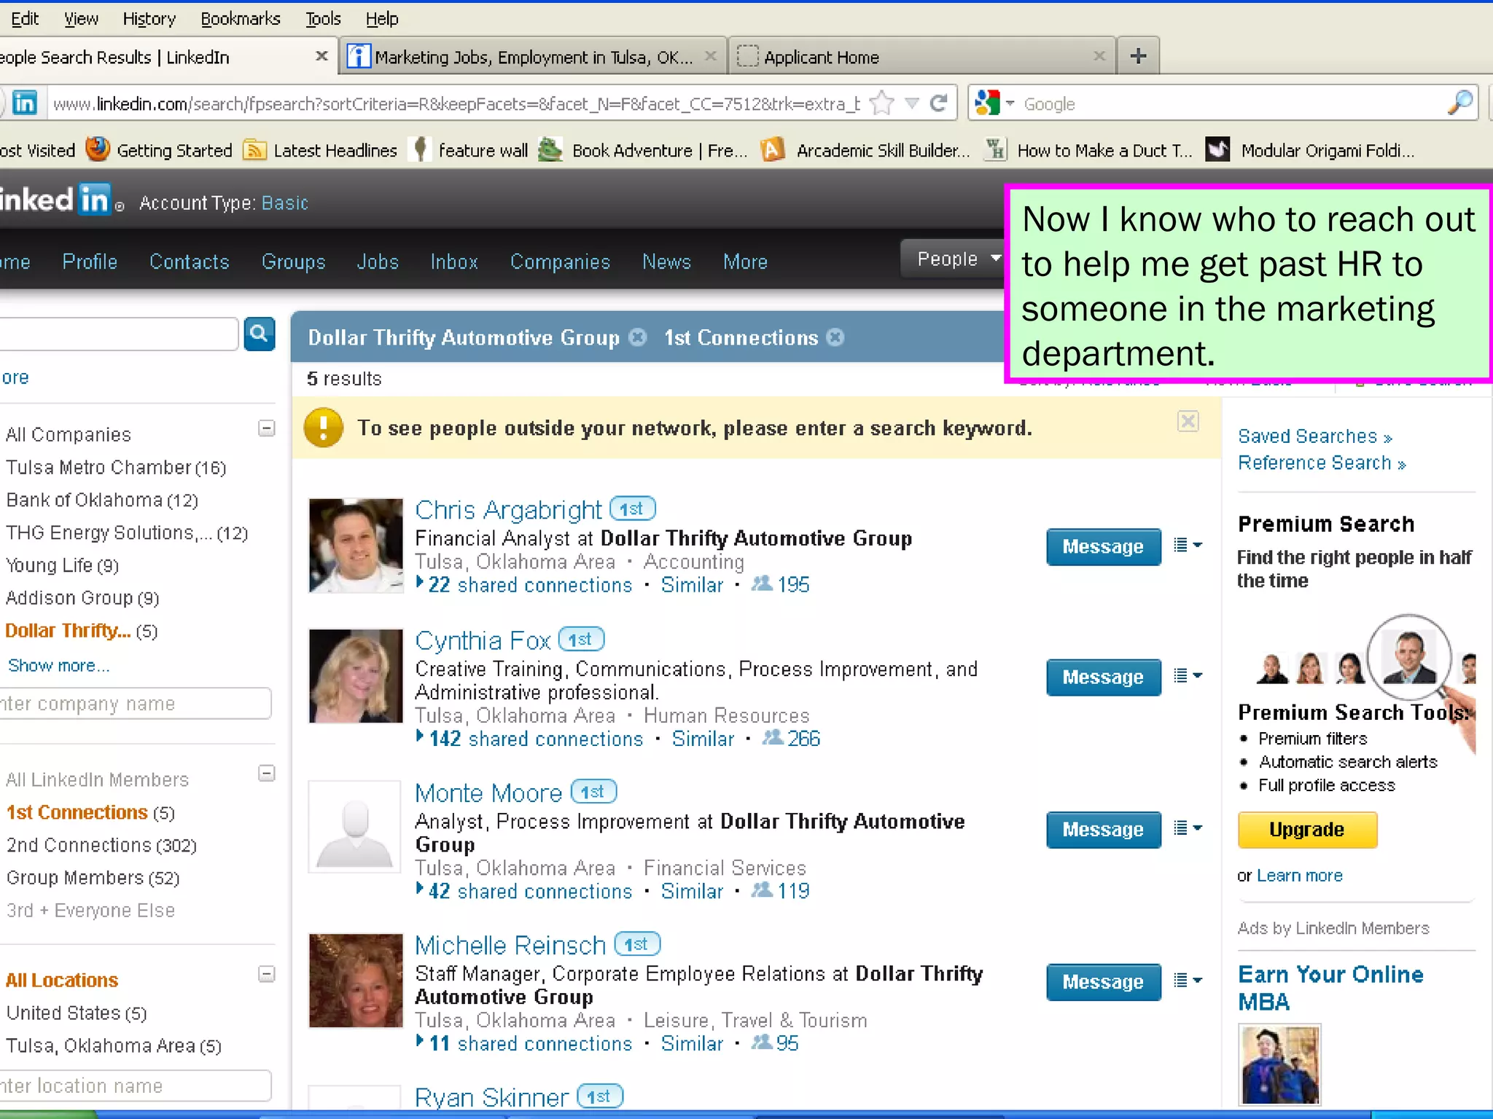
Task: Select the THG Energy Solutions company filter
Action: coord(128,533)
